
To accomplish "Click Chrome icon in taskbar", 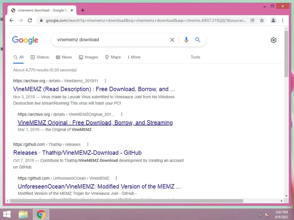I will [x=41, y=214].
